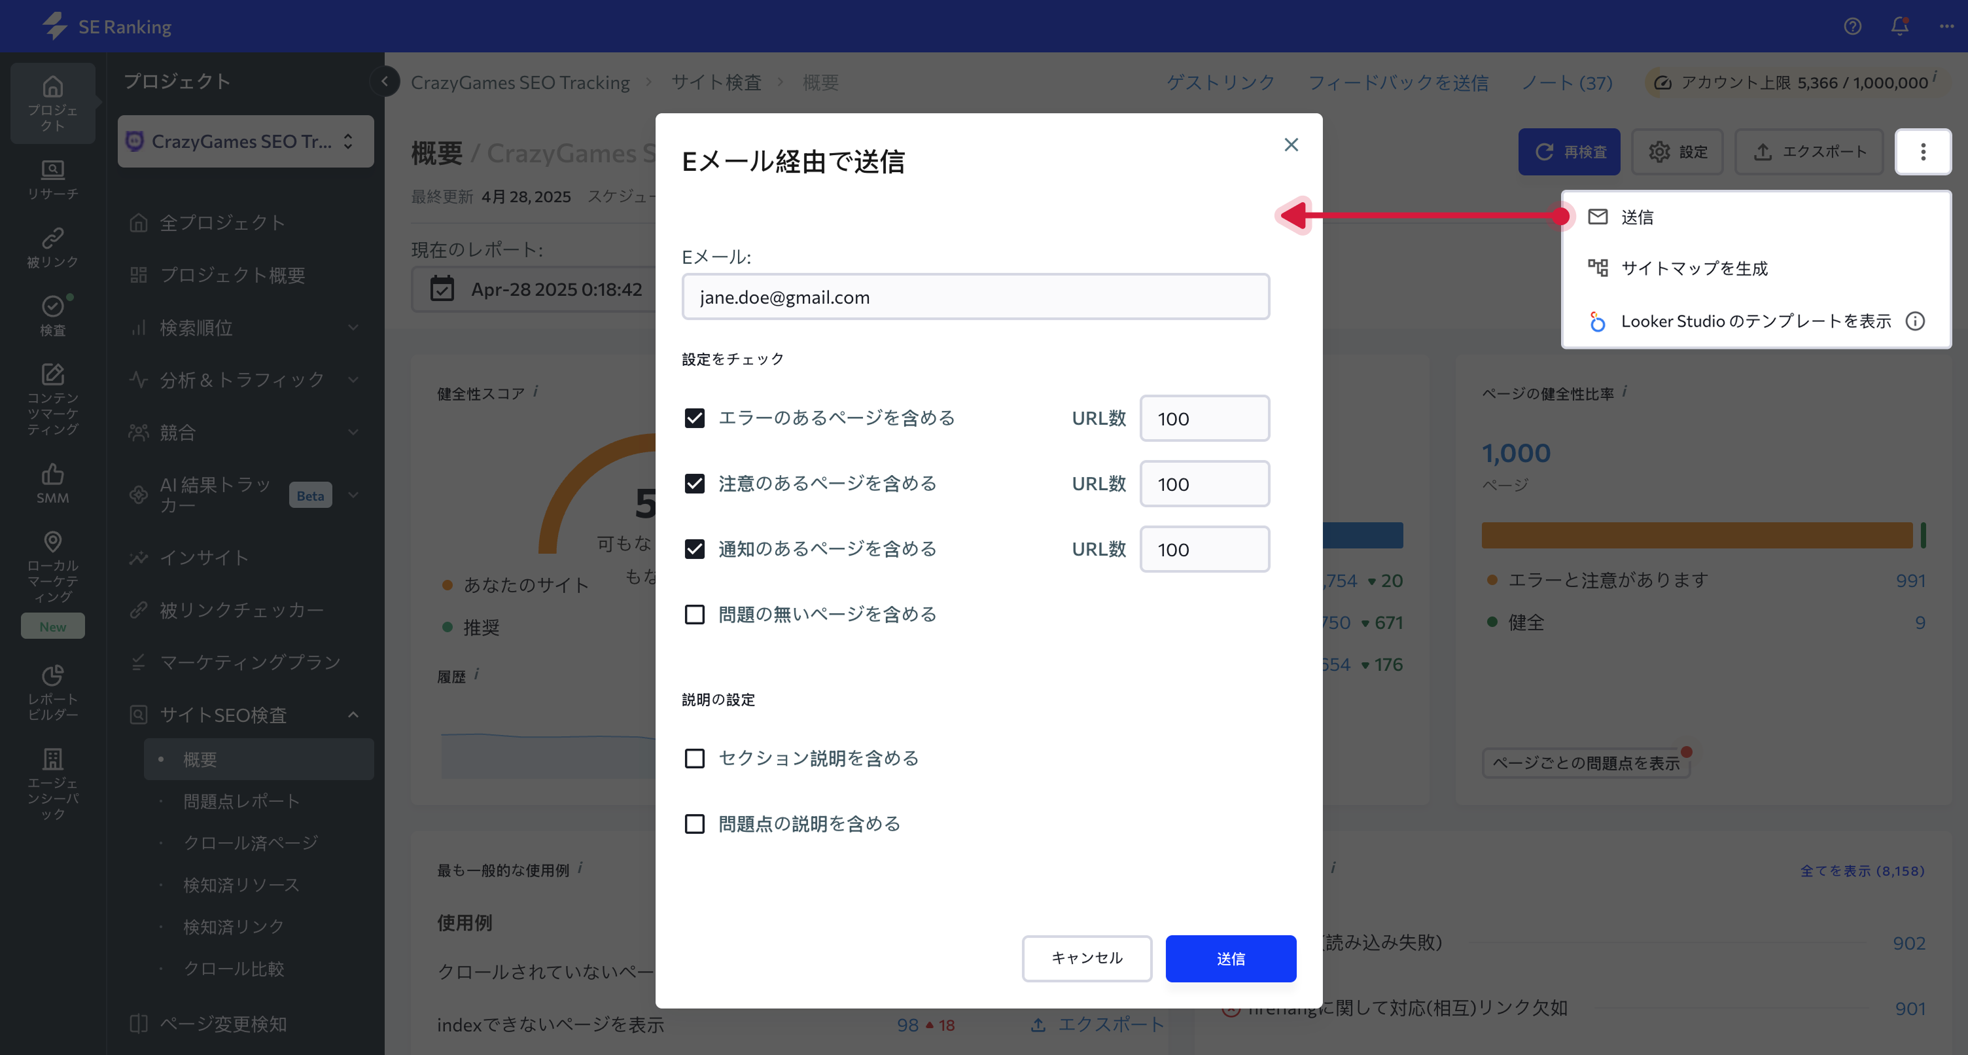
Task: Open the top-right more options ellipsis
Action: [1946, 26]
